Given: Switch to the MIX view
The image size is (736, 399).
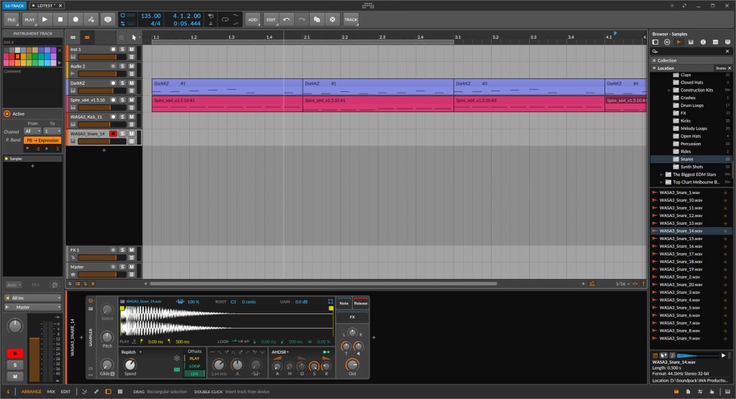Looking at the screenshot, I should 51,392.
